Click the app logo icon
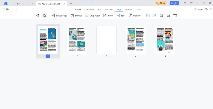The height and width of the screenshot is (109, 213). click(x=6, y=4)
